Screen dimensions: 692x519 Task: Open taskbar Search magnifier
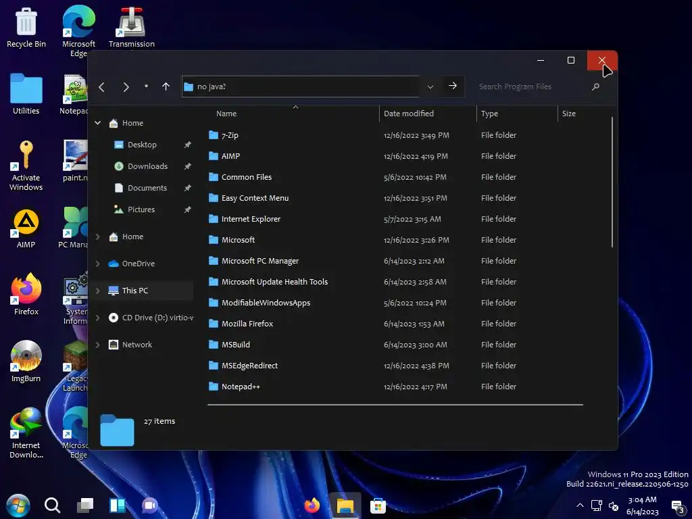[52, 505]
